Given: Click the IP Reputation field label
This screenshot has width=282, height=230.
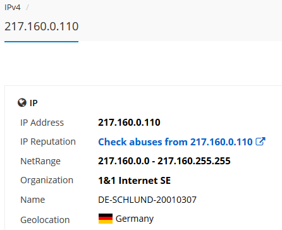Looking at the screenshot, I should point(48,142).
